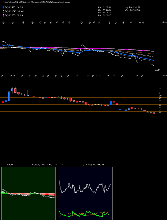Click inside the green MACD chart panel

[28, 193]
